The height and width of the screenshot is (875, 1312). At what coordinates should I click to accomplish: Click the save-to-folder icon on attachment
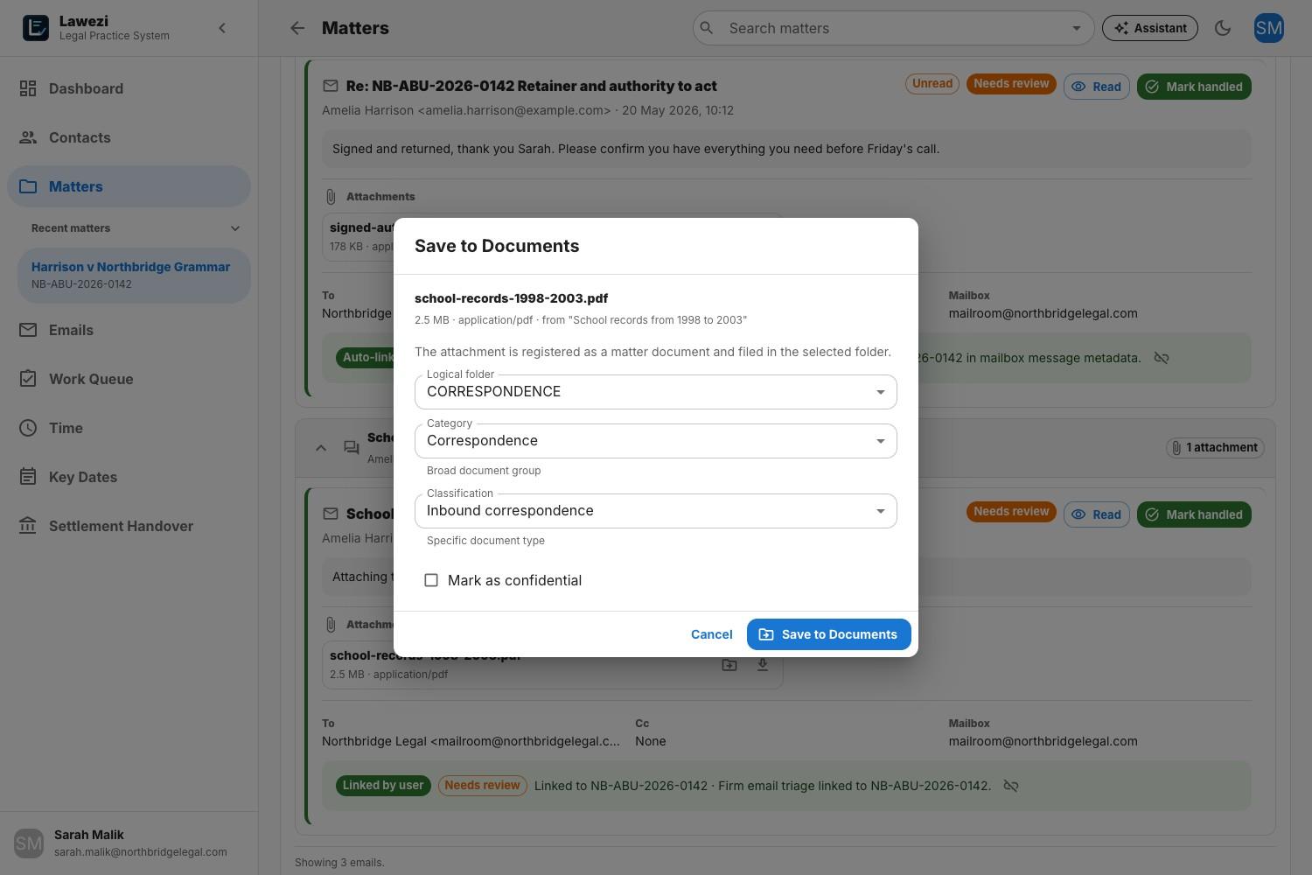(729, 665)
